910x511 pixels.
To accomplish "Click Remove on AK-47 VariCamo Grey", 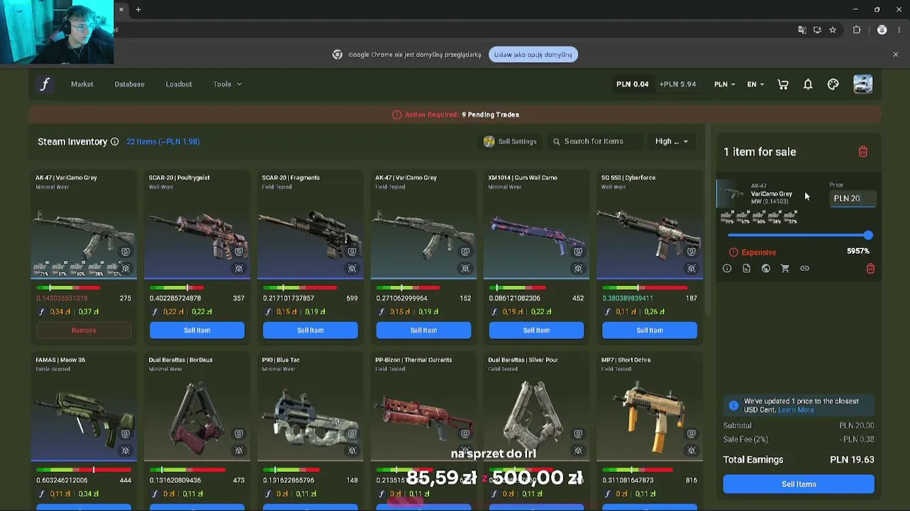I will click(84, 330).
